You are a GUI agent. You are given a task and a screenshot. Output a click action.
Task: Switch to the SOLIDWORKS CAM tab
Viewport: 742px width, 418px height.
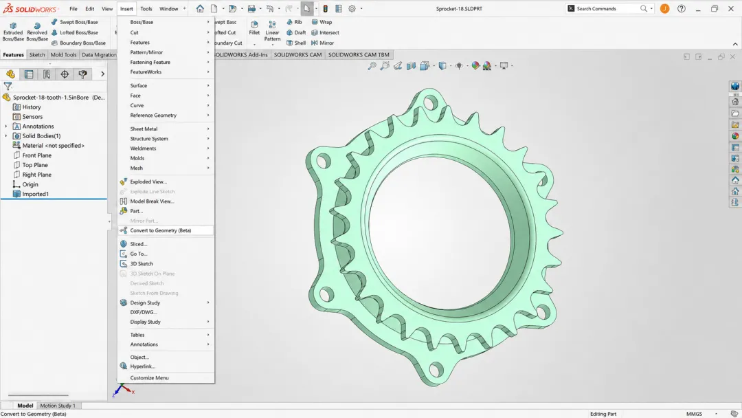tap(297, 54)
